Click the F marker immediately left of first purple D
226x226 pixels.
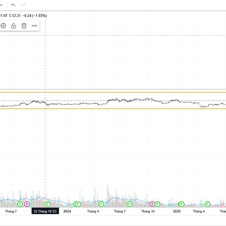(x=20, y=204)
